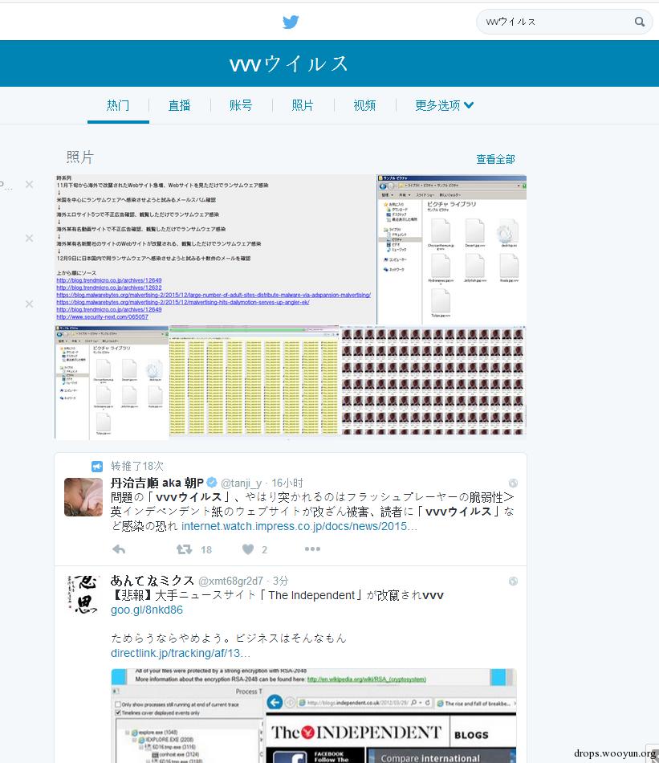Open the yellow file list photo

point(254,382)
